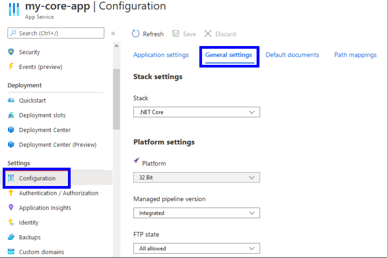Focus the Search (Ctrl+/) input field
The height and width of the screenshot is (258, 388).
click(x=56, y=33)
